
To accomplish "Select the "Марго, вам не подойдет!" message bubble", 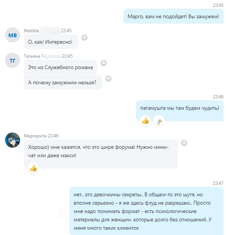I will [173, 16].
